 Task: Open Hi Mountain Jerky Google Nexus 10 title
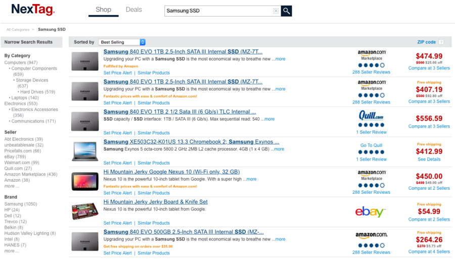(171, 172)
